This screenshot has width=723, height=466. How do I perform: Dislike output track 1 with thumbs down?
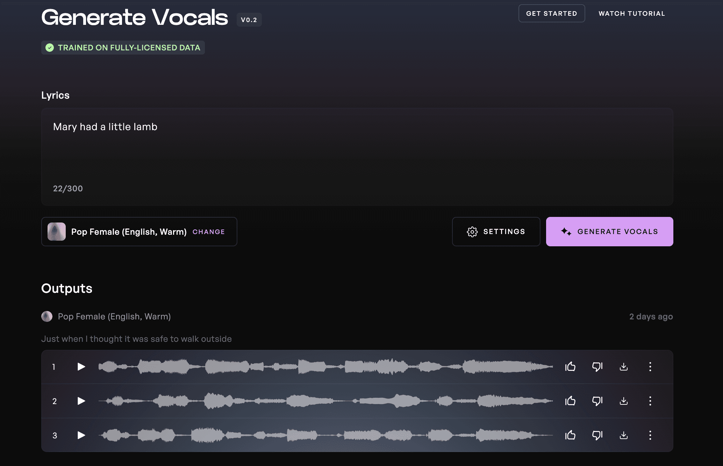[597, 367]
